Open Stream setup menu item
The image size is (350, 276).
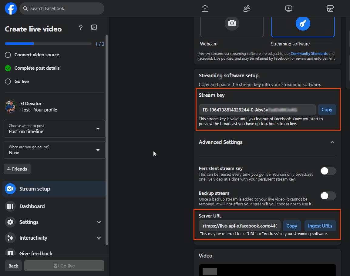click(54, 189)
